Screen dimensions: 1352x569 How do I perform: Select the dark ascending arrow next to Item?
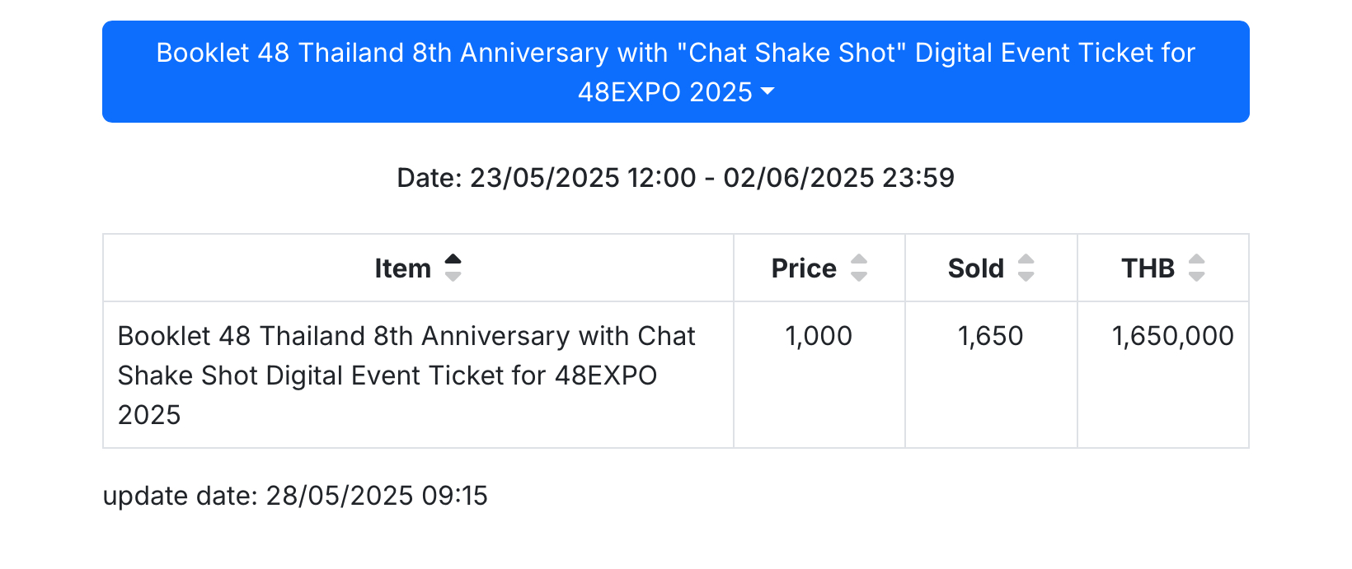(453, 259)
